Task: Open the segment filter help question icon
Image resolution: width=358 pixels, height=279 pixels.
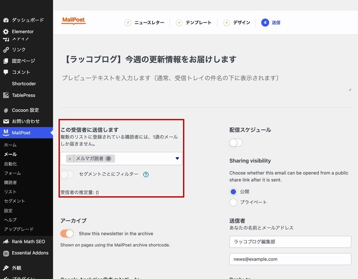Action: tap(146, 175)
